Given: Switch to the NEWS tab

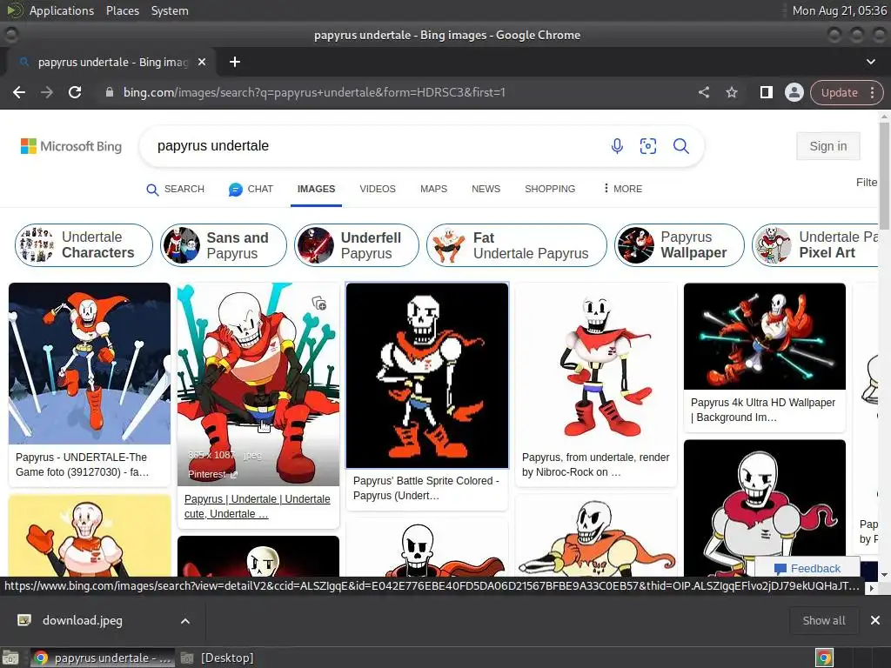Looking at the screenshot, I should tap(486, 189).
